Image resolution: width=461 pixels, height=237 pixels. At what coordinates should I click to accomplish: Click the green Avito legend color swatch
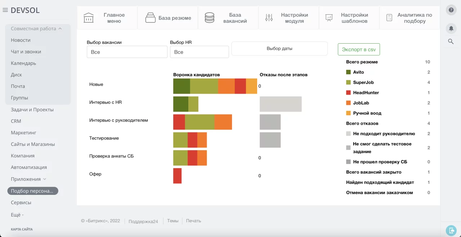pos(348,72)
